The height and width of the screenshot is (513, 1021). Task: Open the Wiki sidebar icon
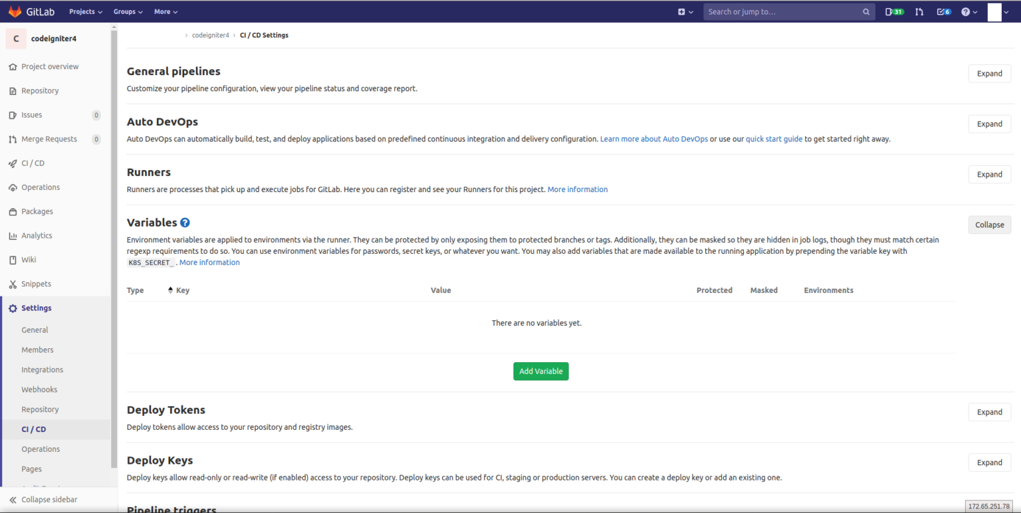pyautogui.click(x=12, y=259)
